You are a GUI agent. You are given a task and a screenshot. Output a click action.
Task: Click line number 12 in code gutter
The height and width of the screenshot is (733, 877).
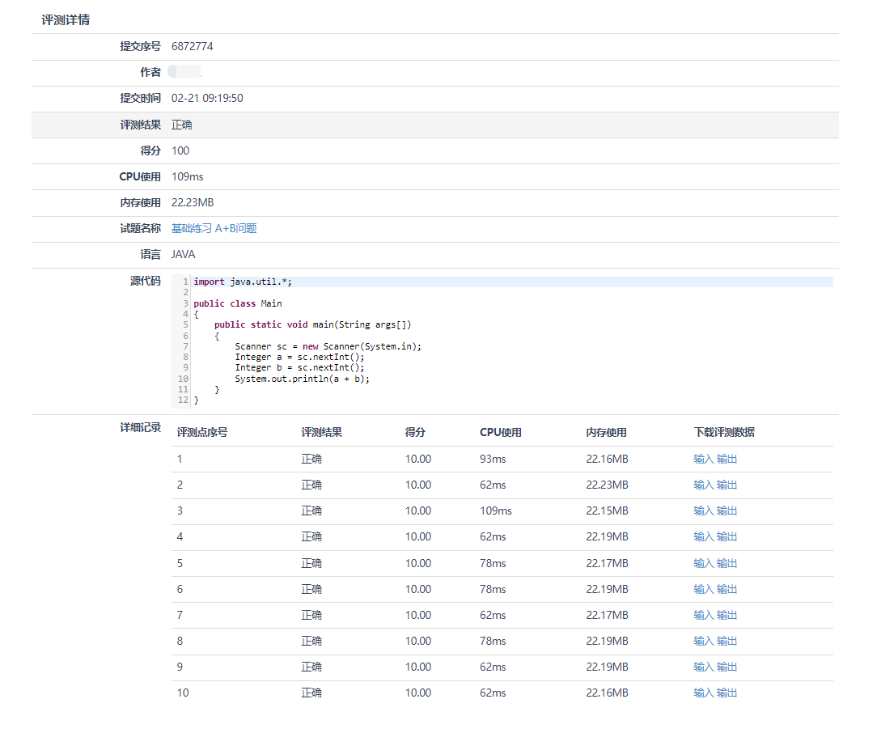[x=183, y=400]
